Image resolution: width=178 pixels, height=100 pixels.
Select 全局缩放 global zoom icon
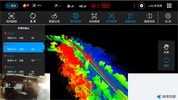point(94,18)
